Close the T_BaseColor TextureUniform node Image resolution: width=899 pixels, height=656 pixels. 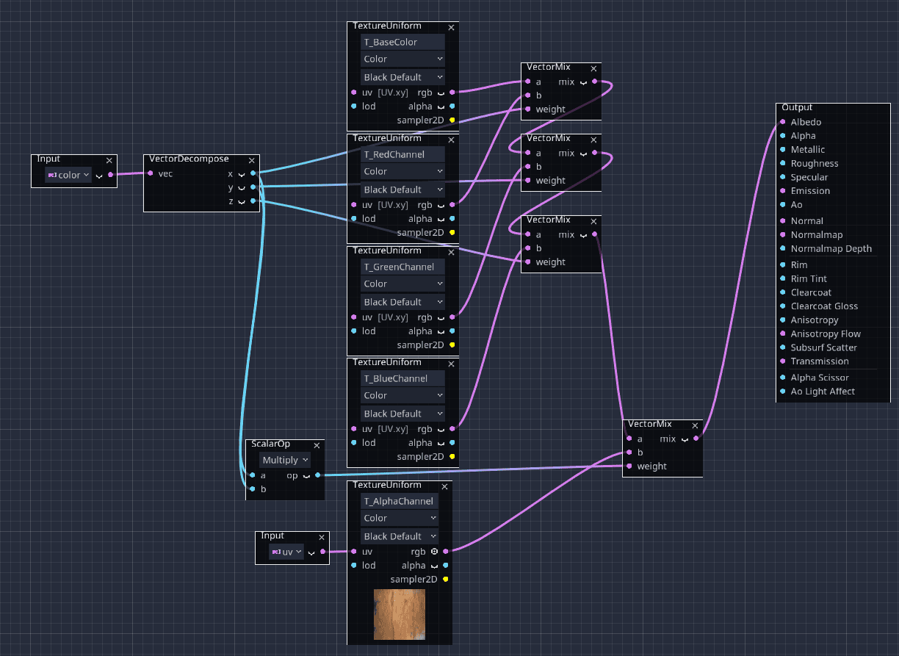(451, 28)
